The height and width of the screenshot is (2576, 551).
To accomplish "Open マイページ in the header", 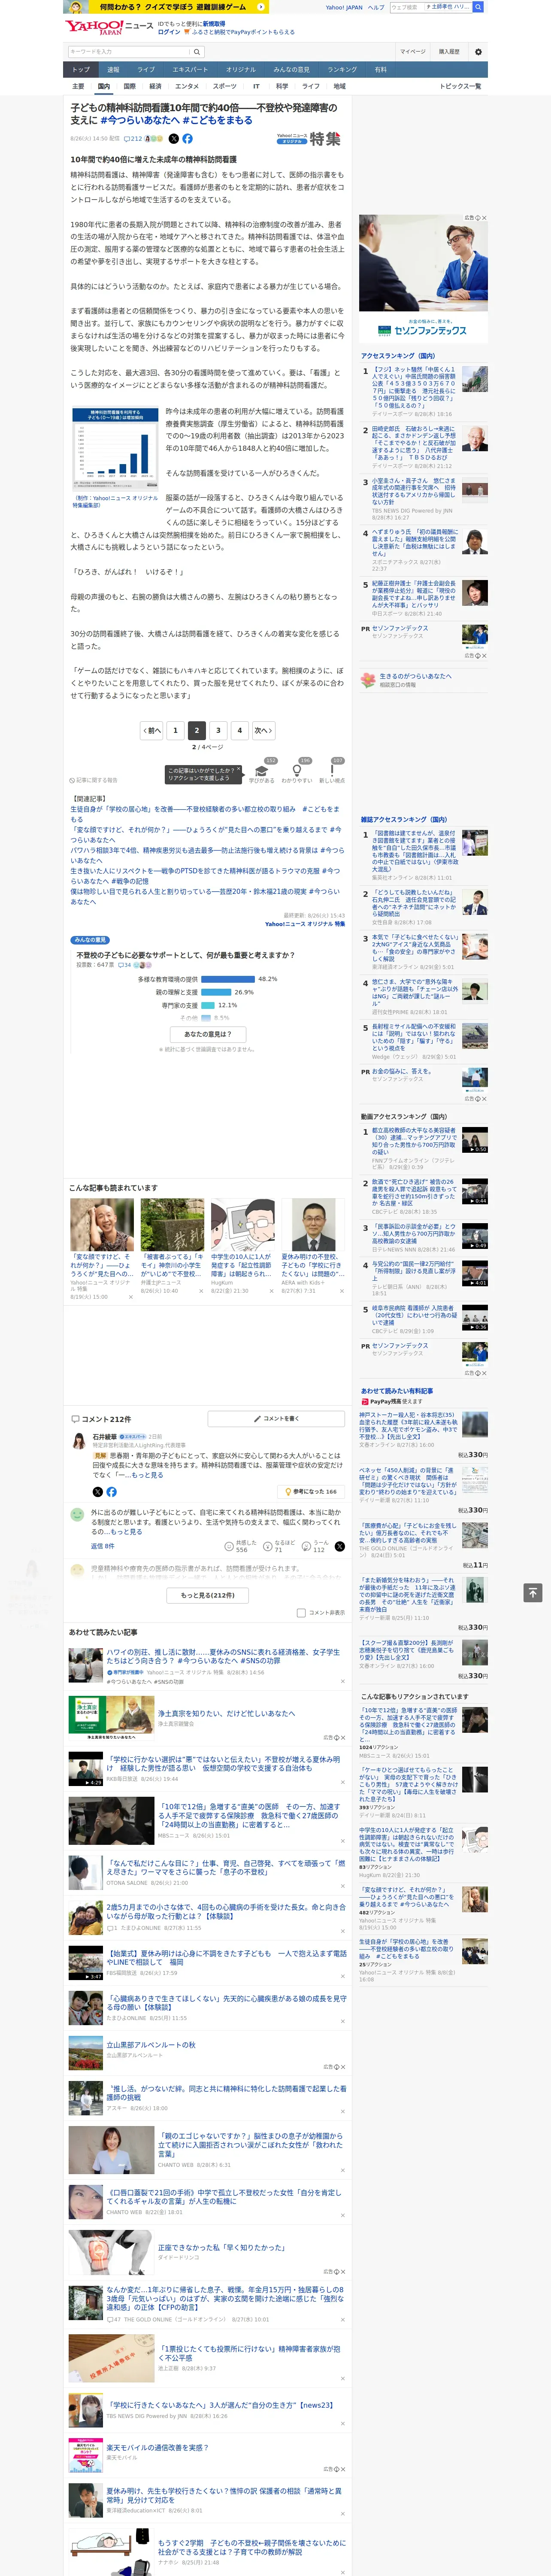I will coord(412,52).
